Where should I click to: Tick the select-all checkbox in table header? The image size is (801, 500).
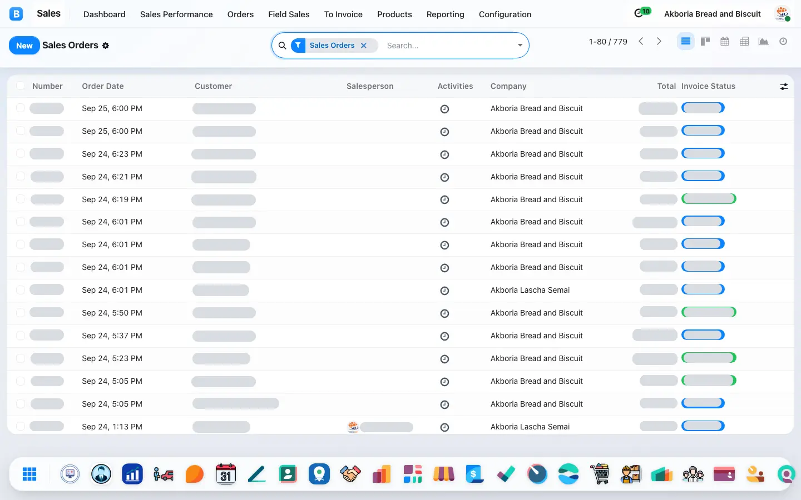coord(21,86)
